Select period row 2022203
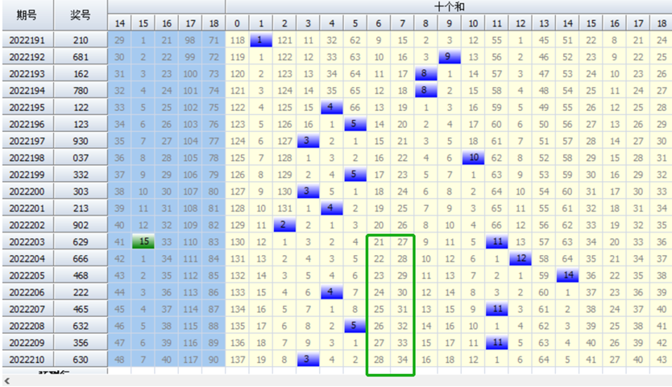 pyautogui.click(x=27, y=241)
